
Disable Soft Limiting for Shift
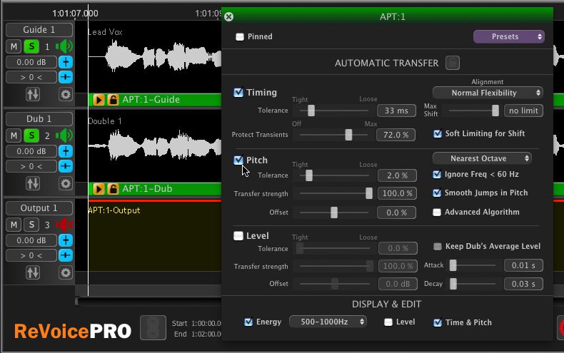tap(438, 134)
